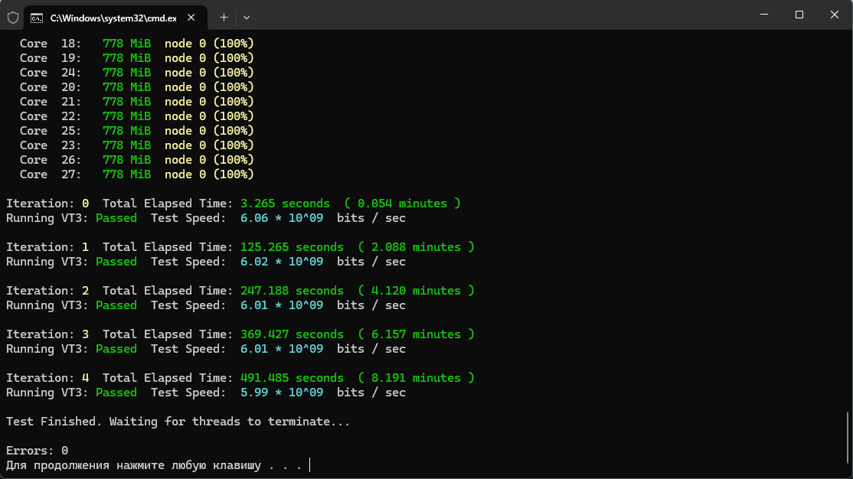
Task: Select the cmd.exe terminal tab
Action: (116, 18)
